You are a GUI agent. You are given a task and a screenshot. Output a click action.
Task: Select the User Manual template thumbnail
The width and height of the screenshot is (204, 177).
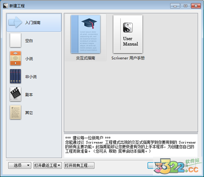128,34
